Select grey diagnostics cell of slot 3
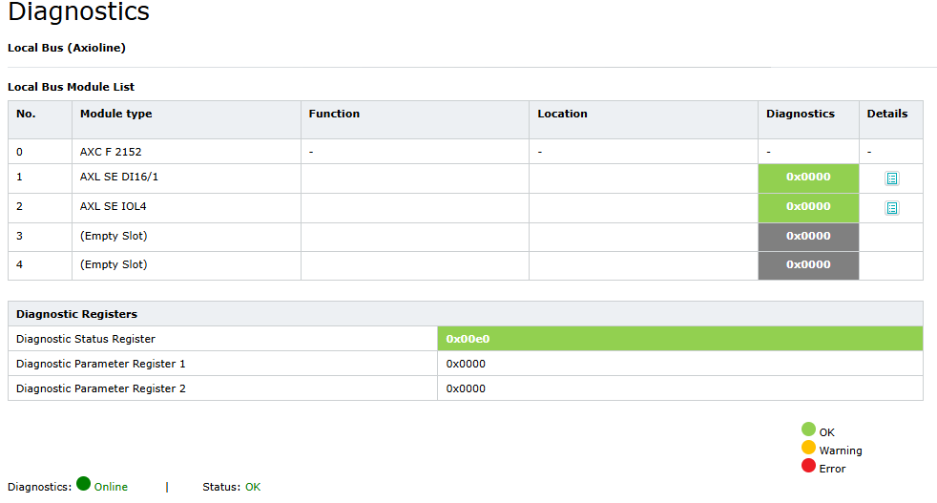The width and height of the screenshot is (937, 503). [808, 237]
